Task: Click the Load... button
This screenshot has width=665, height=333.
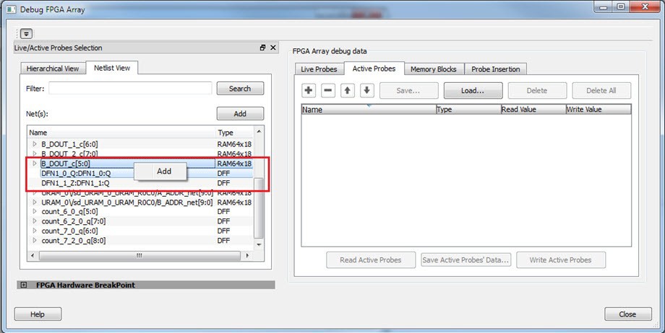Action: tap(472, 91)
